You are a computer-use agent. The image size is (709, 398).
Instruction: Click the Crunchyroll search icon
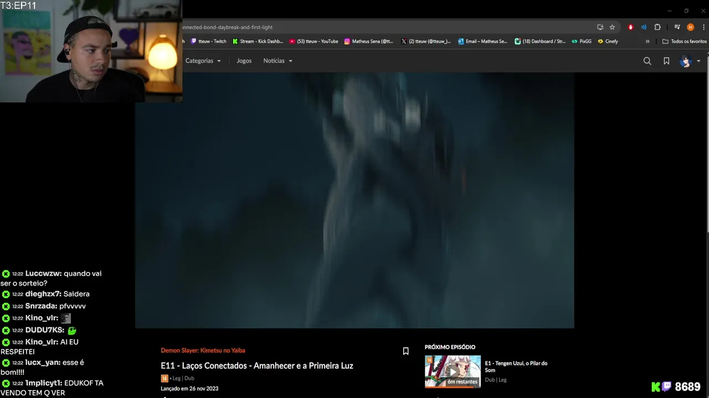click(647, 61)
